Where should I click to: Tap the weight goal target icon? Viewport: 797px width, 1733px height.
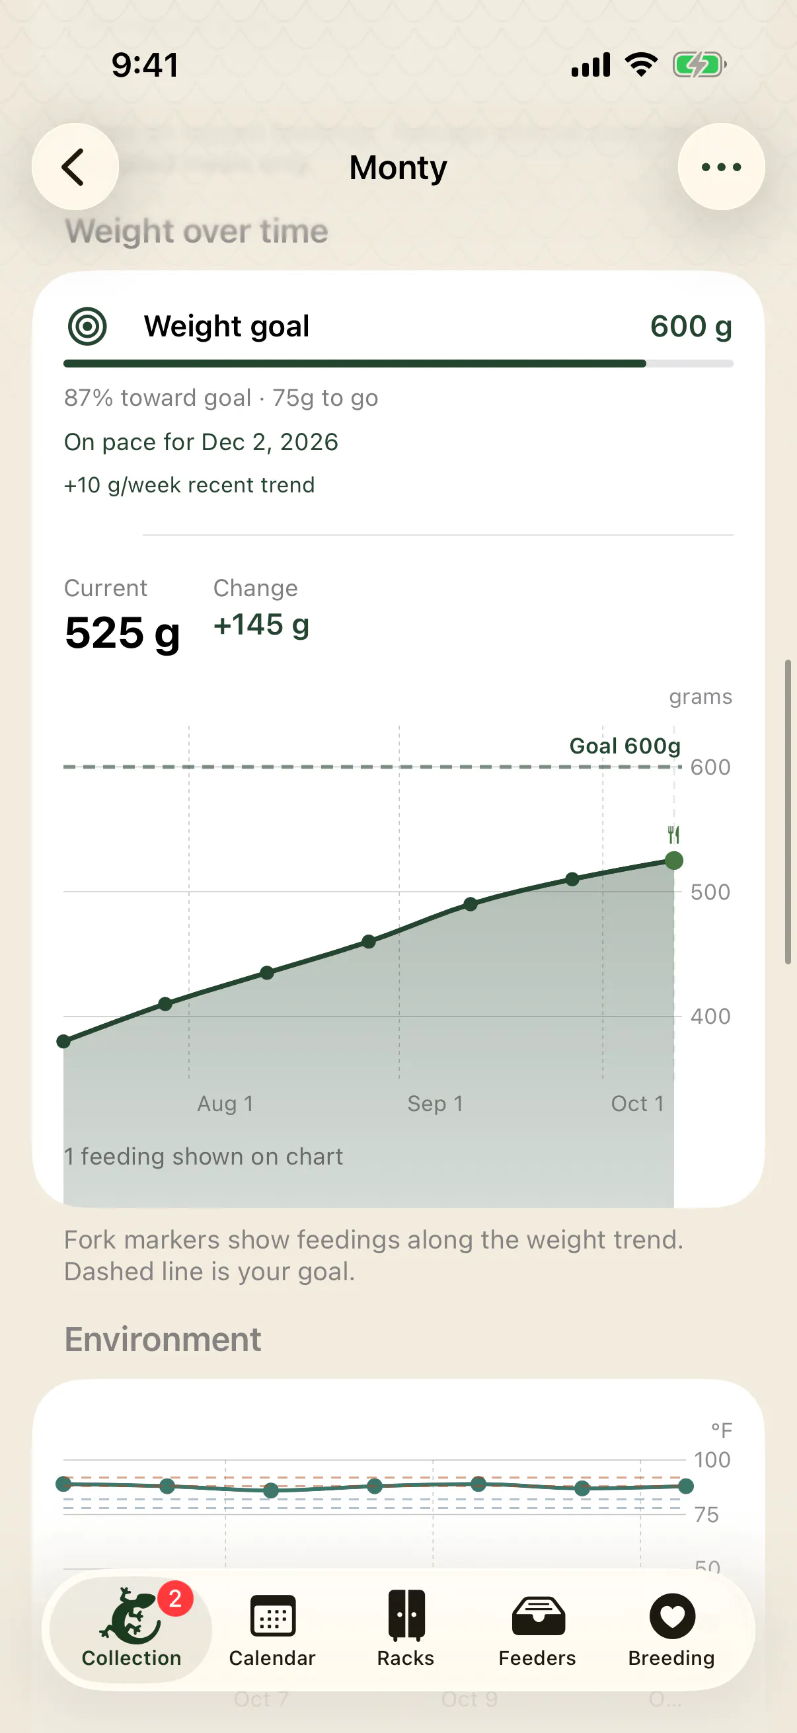(x=87, y=327)
